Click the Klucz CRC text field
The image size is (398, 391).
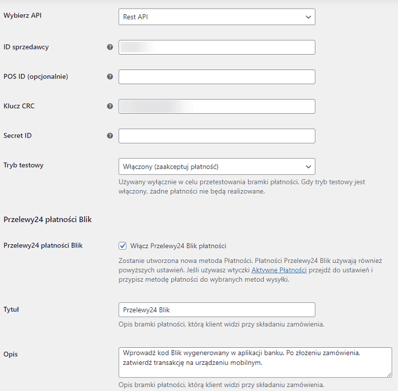[217, 106]
